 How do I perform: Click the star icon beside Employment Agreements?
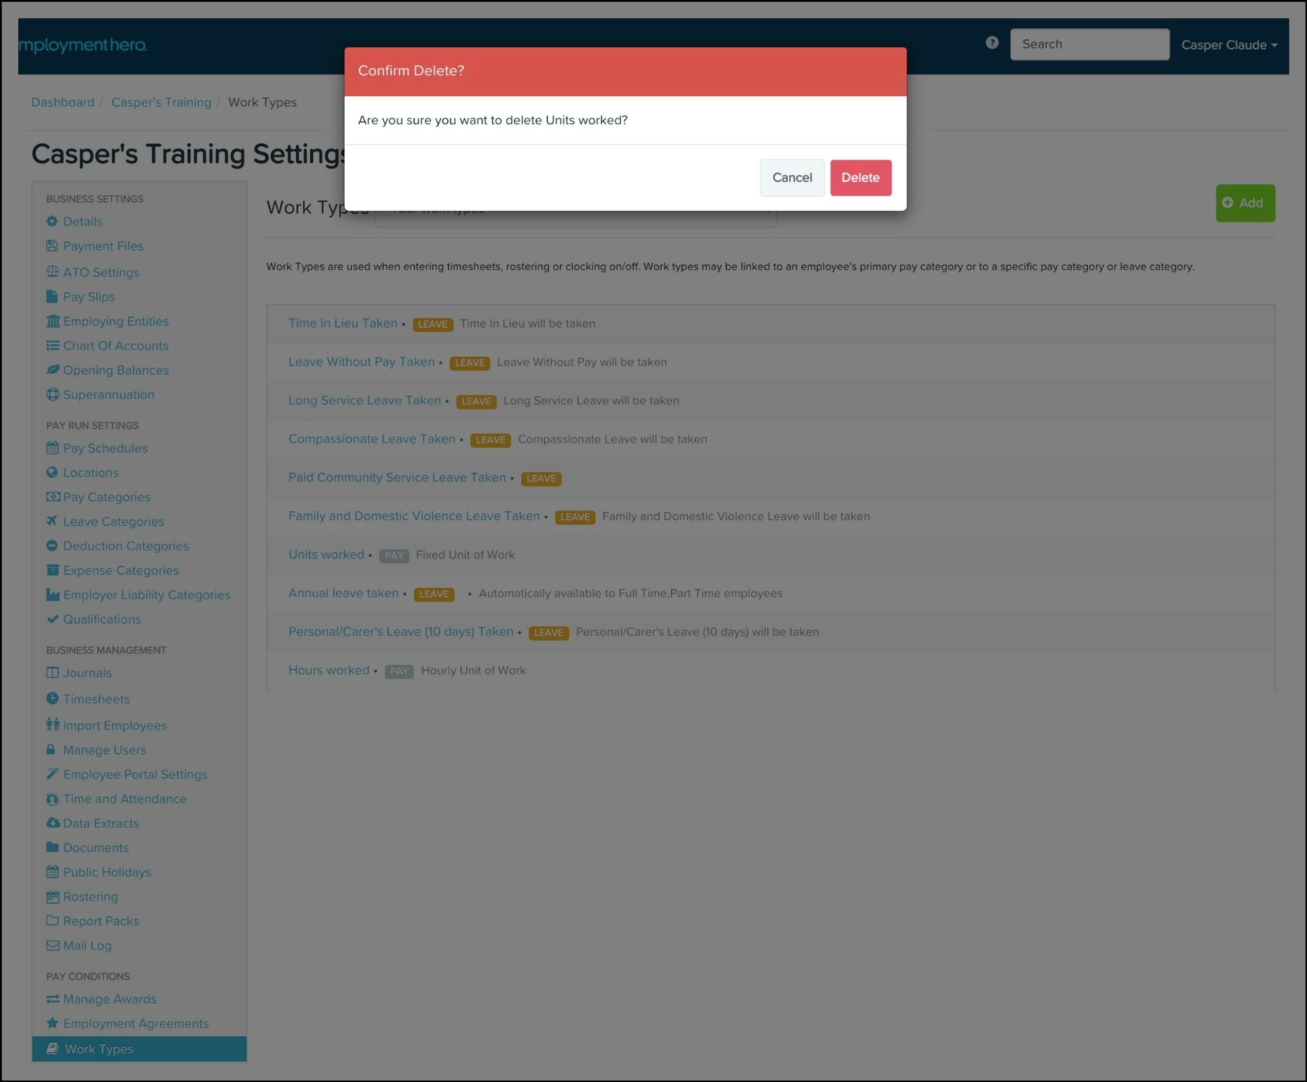52,1023
